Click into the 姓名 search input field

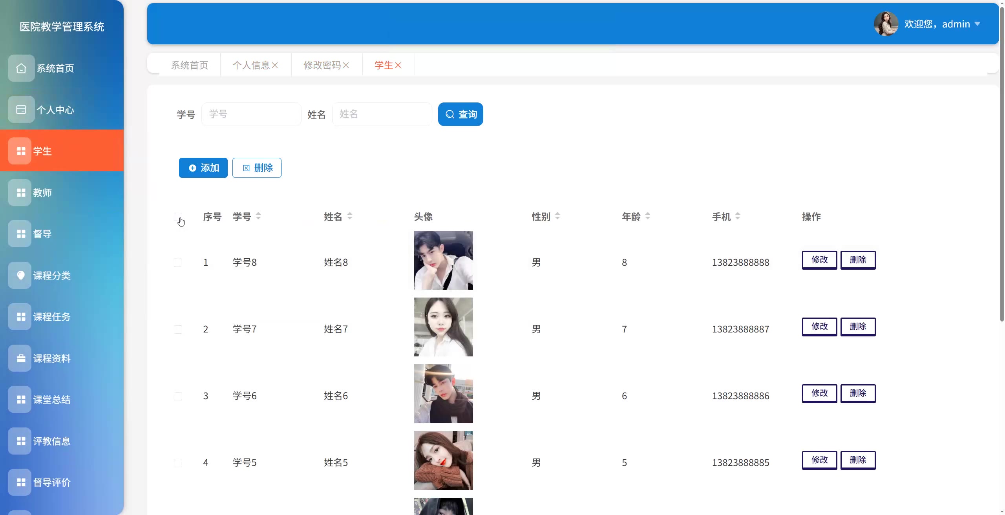pyautogui.click(x=382, y=114)
